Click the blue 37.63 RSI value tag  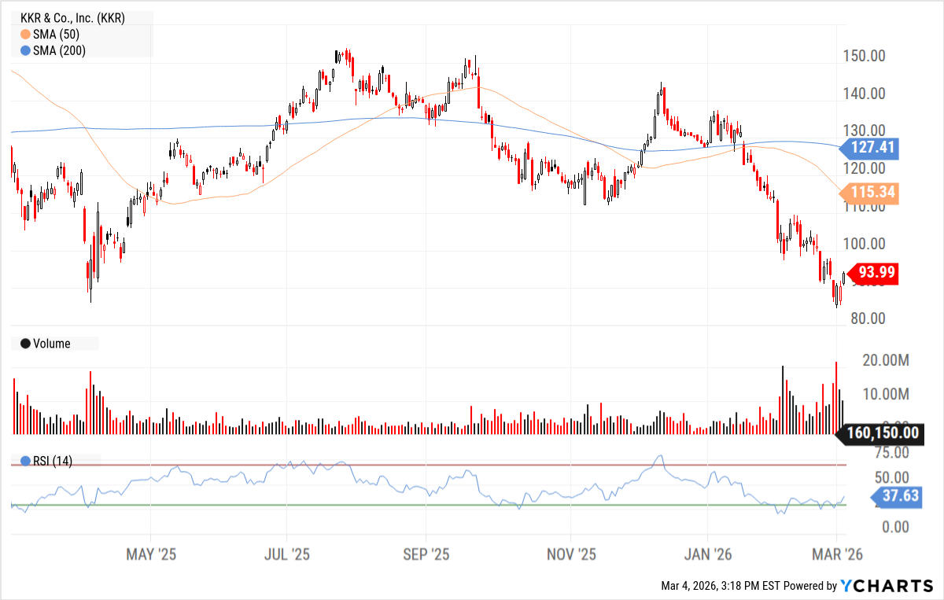892,496
